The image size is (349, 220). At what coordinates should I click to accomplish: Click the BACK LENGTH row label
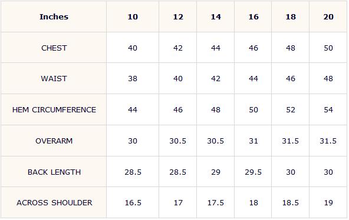[54, 172]
